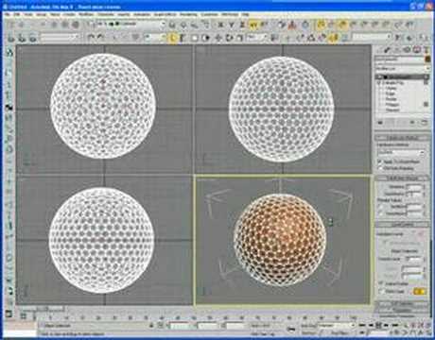Image resolution: width=435 pixels, height=340 pixels.
Task: Open the selection filter dropdown in toolbar
Action: (154, 38)
